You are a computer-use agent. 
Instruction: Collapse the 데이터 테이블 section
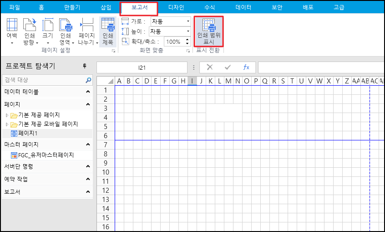tap(88, 92)
